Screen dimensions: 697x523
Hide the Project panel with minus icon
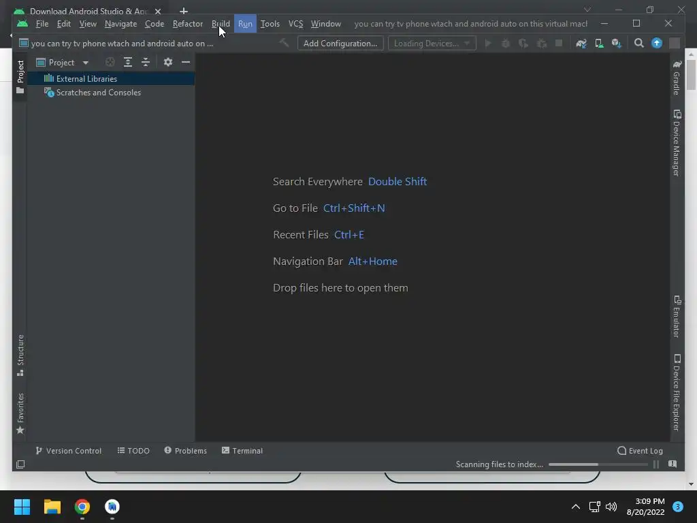click(186, 62)
